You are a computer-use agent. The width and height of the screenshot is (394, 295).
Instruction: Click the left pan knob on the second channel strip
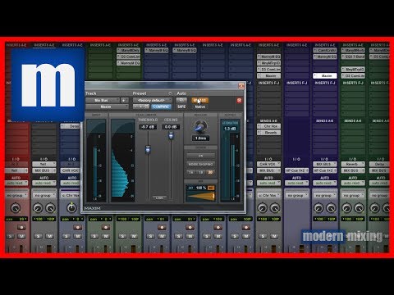[x=38, y=208]
